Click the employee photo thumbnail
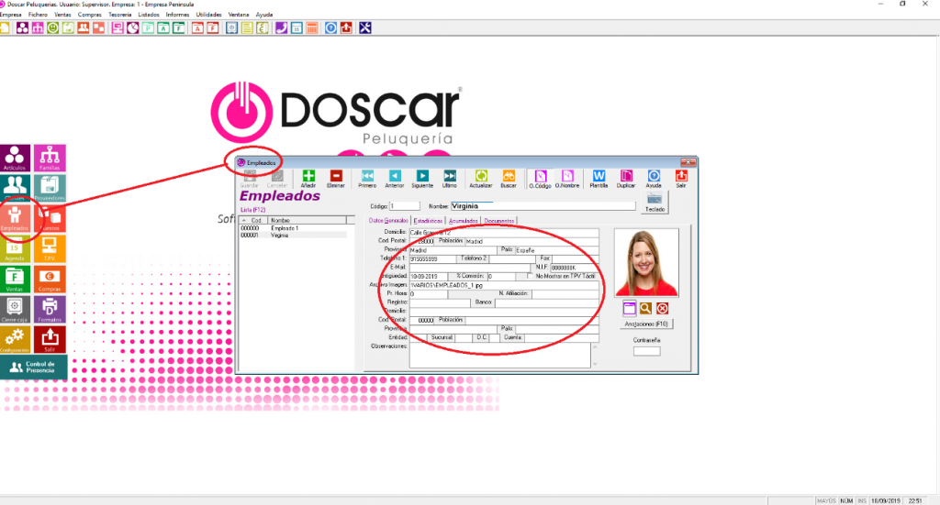This screenshot has width=940, height=505. (646, 262)
